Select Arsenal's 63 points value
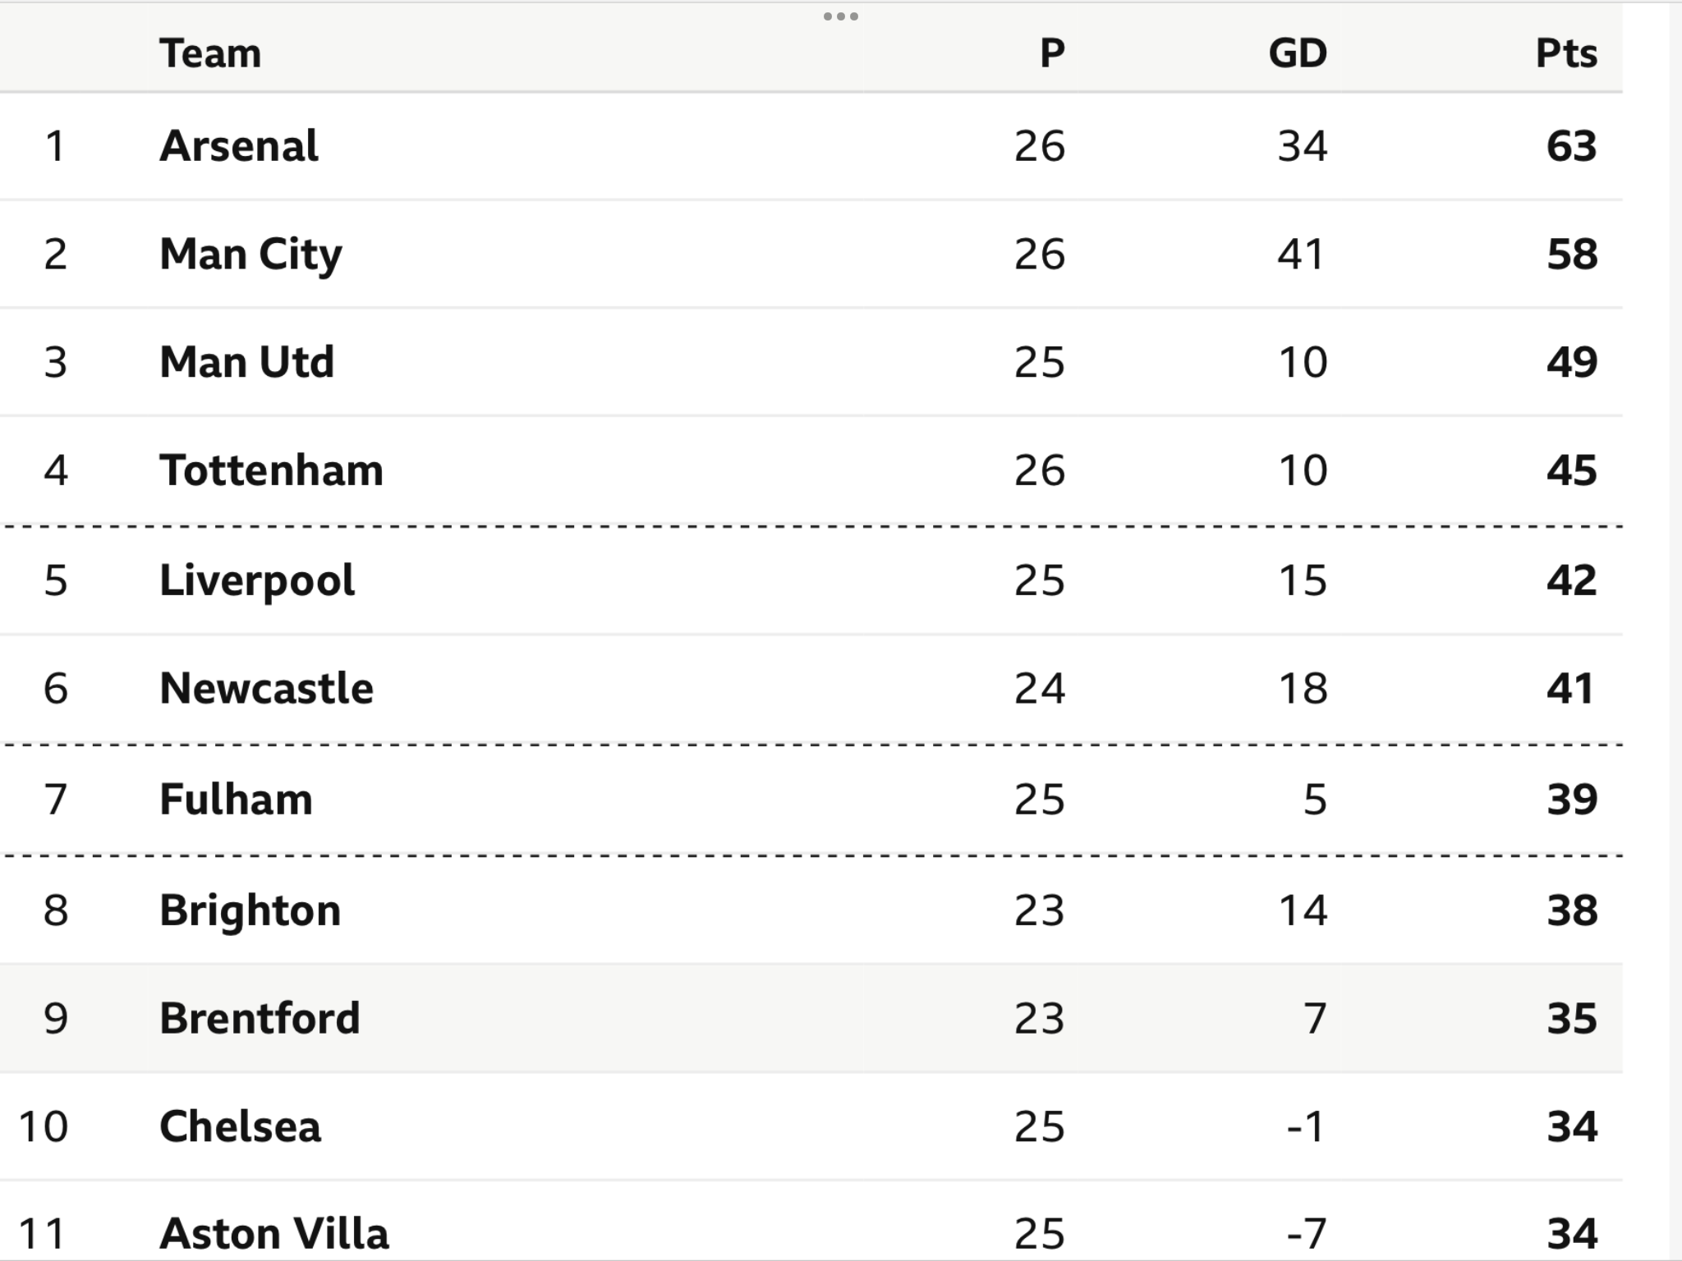This screenshot has height=1261, width=1682. 1572,146
